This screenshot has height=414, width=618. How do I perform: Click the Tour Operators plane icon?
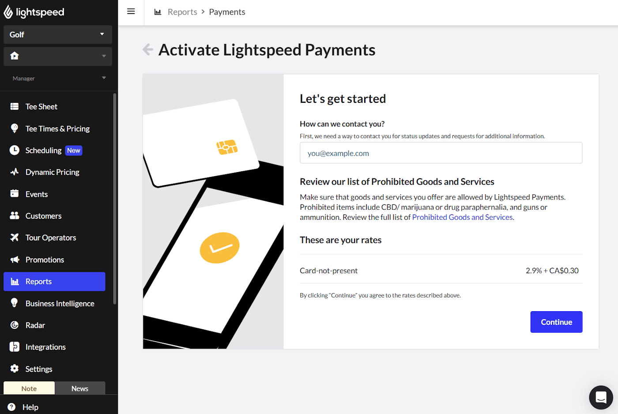point(15,237)
